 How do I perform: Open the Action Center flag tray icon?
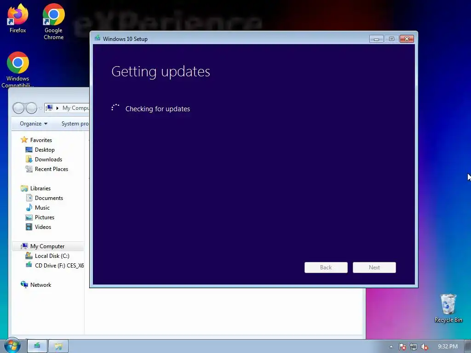(402, 347)
